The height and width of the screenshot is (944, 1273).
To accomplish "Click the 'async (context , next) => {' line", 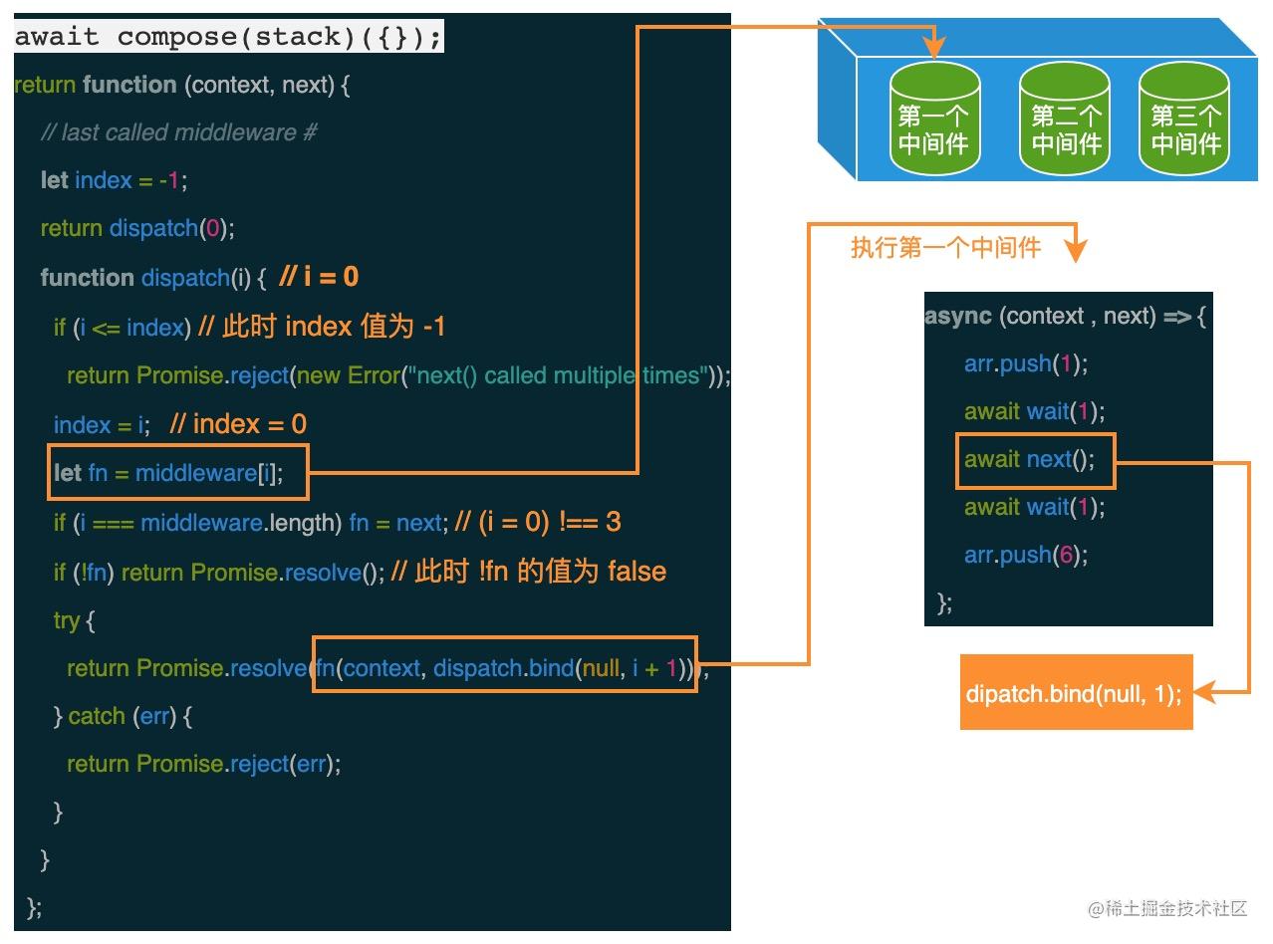I will (x=1066, y=316).
